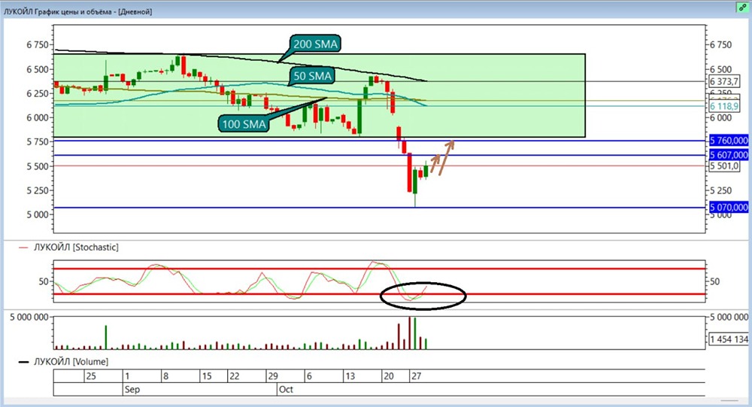Click the 5 070,000 blue price level label
This screenshot has height=407, width=752.
[x=728, y=208]
